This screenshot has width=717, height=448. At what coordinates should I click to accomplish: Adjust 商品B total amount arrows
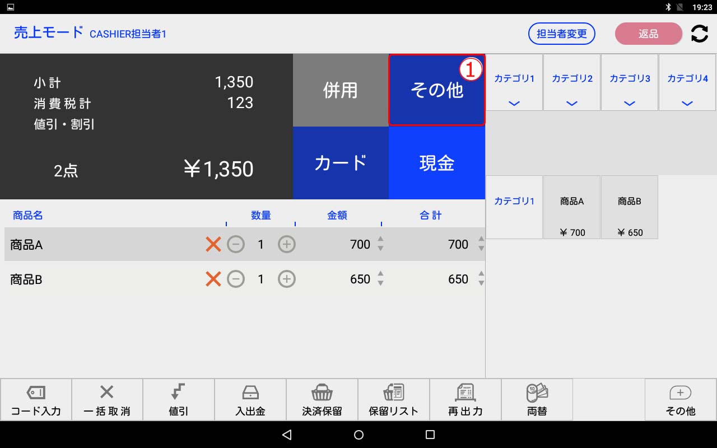[x=481, y=278]
